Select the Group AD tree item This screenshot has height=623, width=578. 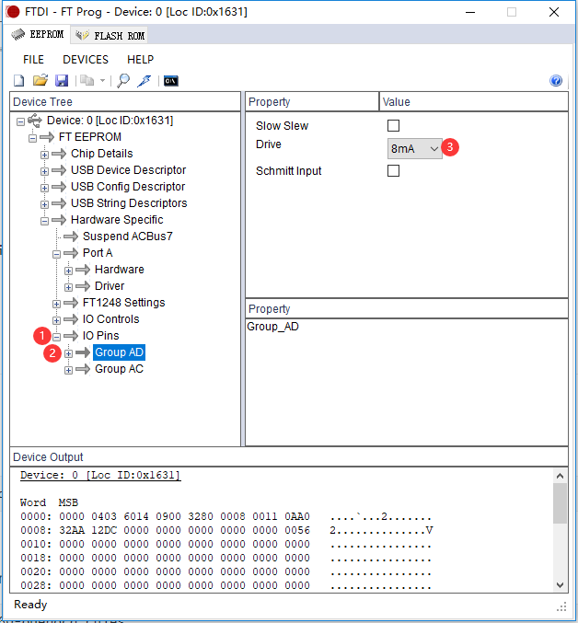(x=119, y=352)
